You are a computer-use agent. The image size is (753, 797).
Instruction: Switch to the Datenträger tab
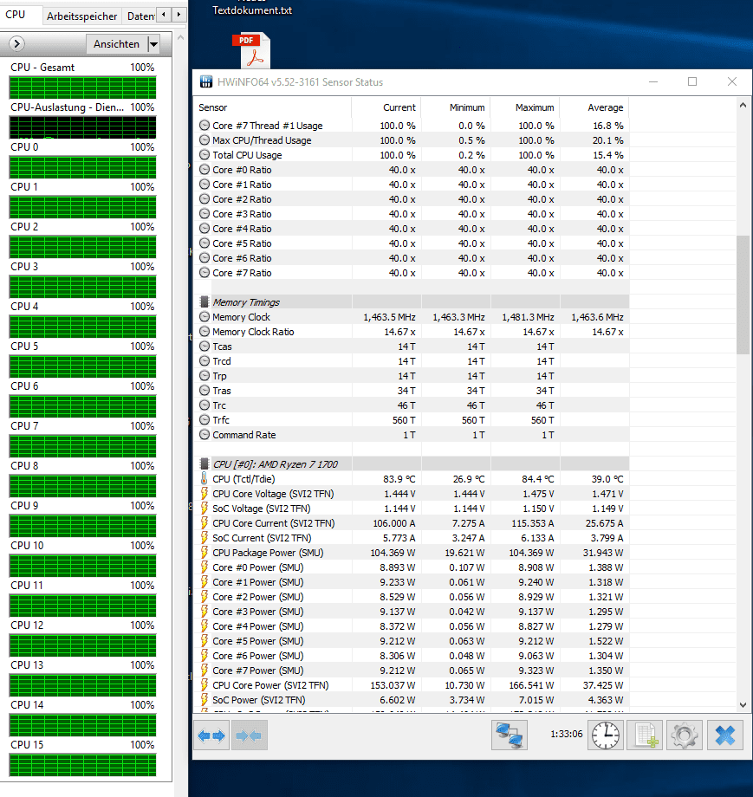140,16
